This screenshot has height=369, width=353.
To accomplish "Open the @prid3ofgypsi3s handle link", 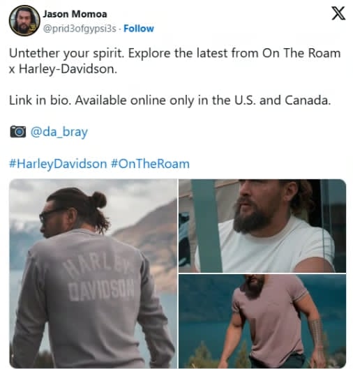I will click(80, 29).
